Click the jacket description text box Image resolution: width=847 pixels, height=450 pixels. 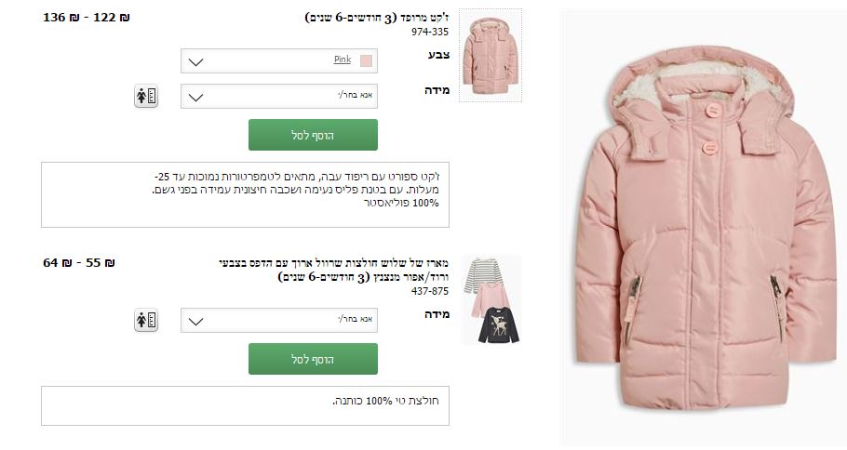(x=245, y=195)
